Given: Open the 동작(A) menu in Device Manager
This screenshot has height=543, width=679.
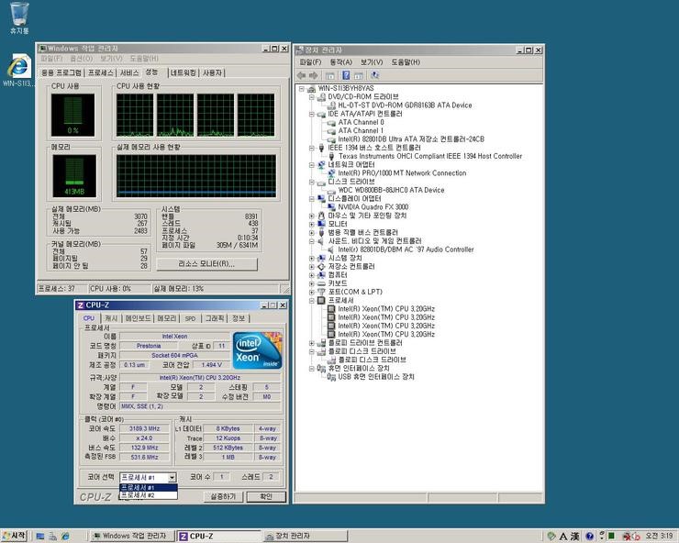Looking at the screenshot, I should pyautogui.click(x=340, y=62).
